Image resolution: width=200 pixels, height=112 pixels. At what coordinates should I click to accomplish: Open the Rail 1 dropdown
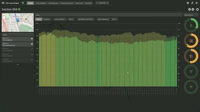[71, 19]
